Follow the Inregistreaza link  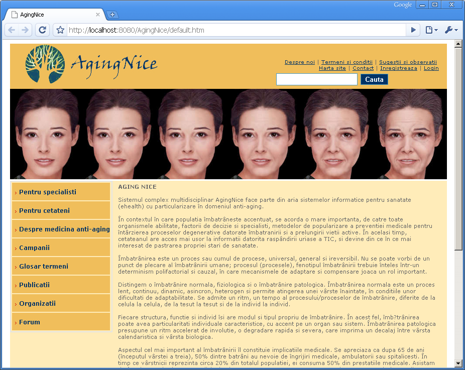[x=398, y=68]
